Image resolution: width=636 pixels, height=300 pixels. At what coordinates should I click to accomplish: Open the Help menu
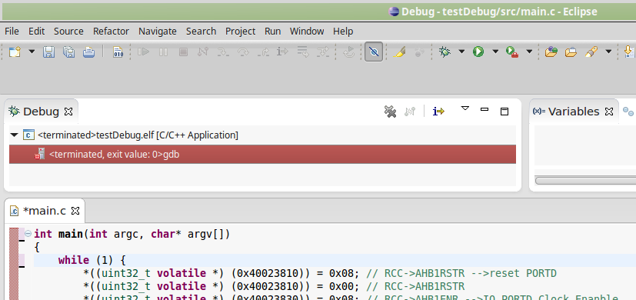pos(343,32)
